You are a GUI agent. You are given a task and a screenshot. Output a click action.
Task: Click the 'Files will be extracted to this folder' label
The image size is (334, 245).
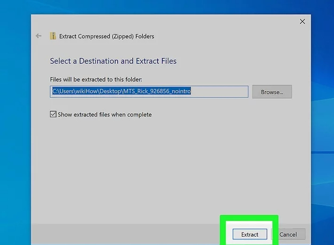coord(96,79)
